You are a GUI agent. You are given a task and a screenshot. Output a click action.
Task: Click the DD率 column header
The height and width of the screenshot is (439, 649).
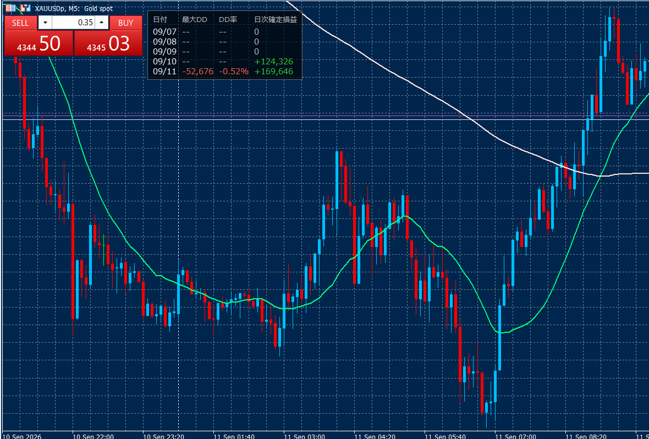[x=228, y=20]
